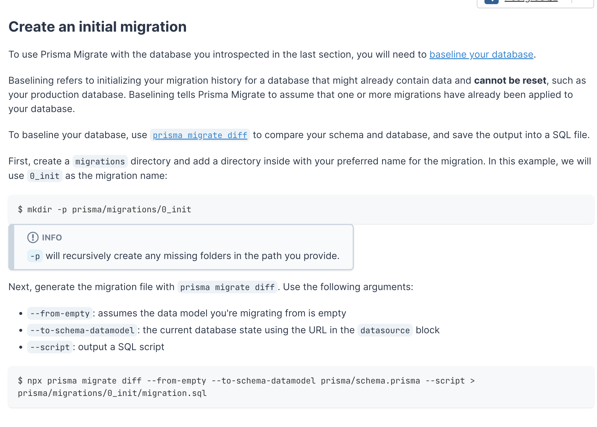Click the 'datasource' inline code label

[x=385, y=331]
